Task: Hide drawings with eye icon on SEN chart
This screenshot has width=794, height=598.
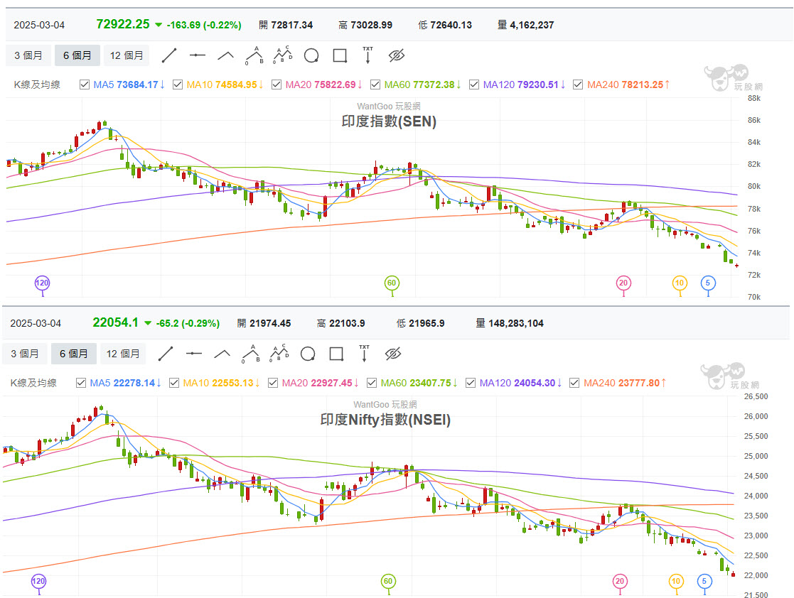Action: (396, 55)
